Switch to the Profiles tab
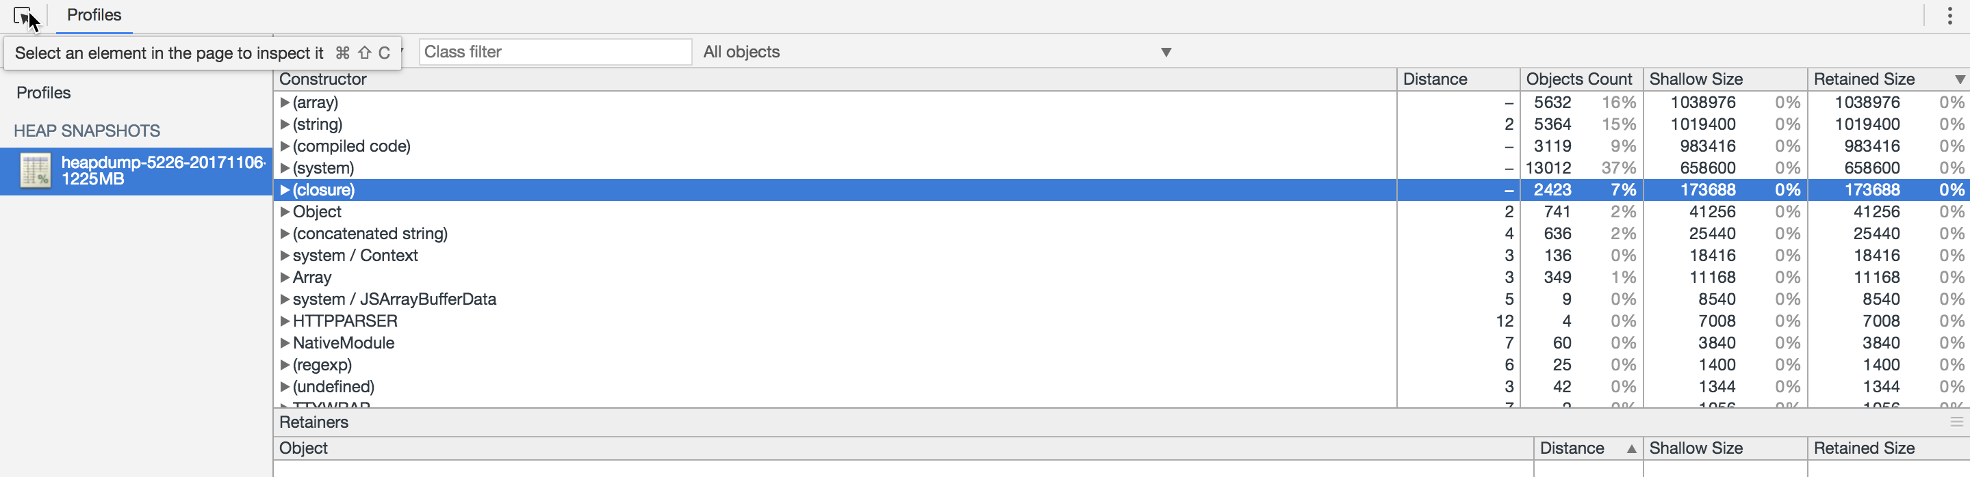 point(94,15)
